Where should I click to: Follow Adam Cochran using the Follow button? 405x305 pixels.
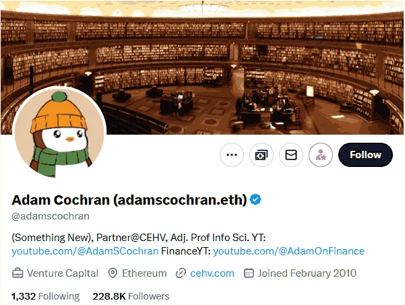365,155
